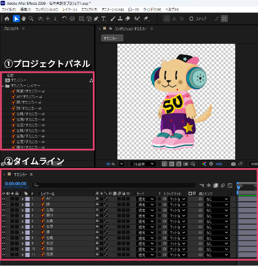
Task: Select the Rectangle shape tool
Action: pyautogui.click(x=81, y=18)
